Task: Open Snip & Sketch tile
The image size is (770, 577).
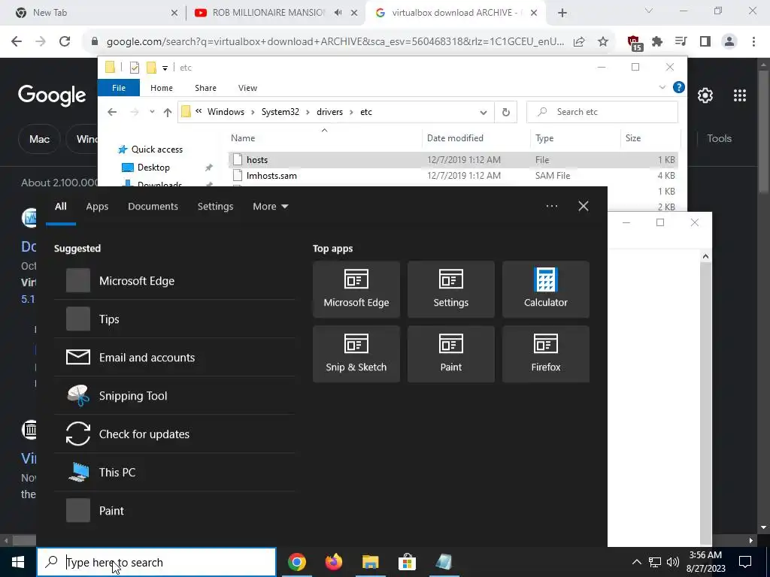Action: (x=356, y=354)
